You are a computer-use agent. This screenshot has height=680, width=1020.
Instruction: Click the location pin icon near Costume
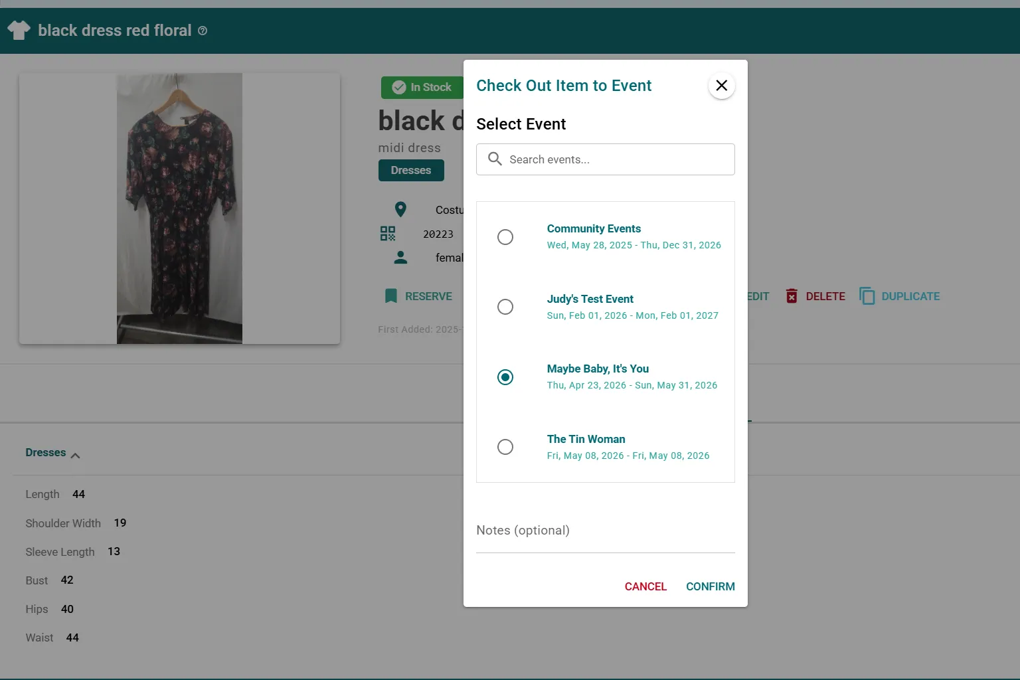click(x=400, y=209)
